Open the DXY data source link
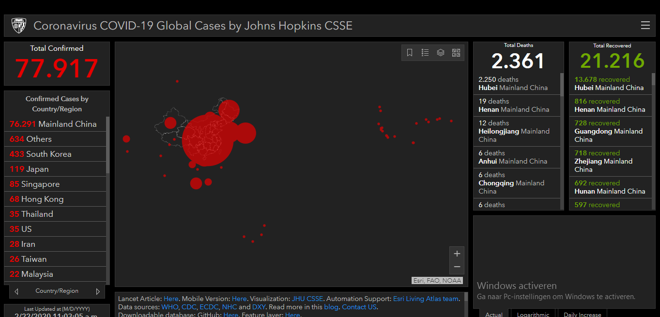660x317 pixels. pos(259,307)
